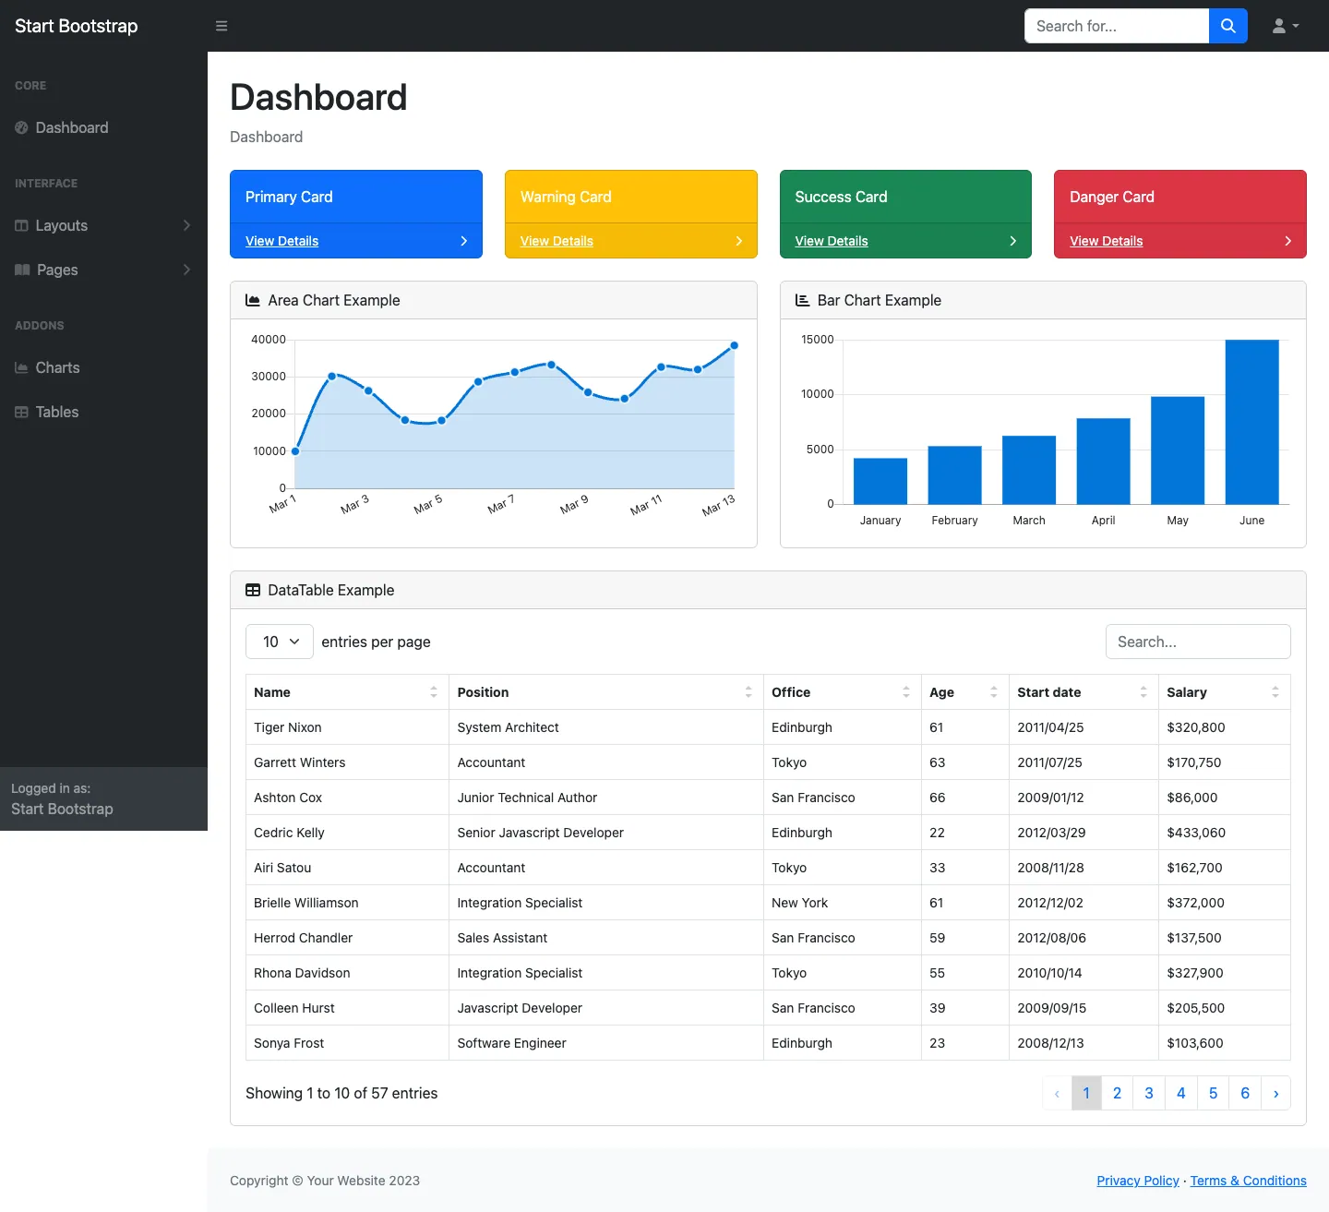
Task: Click the Mar 13 data point on area chart
Action: click(735, 345)
